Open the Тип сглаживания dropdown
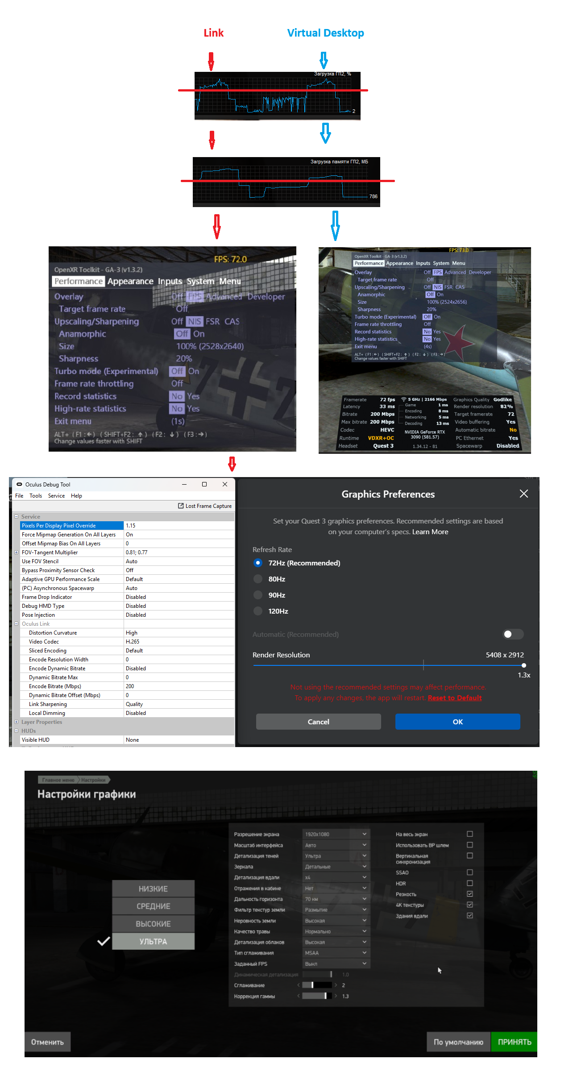577x1084 pixels. coord(336,953)
